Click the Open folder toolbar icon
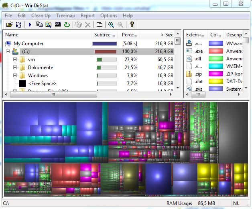Image resolution: width=252 pixels, height=209 pixels. click(x=10, y=25)
